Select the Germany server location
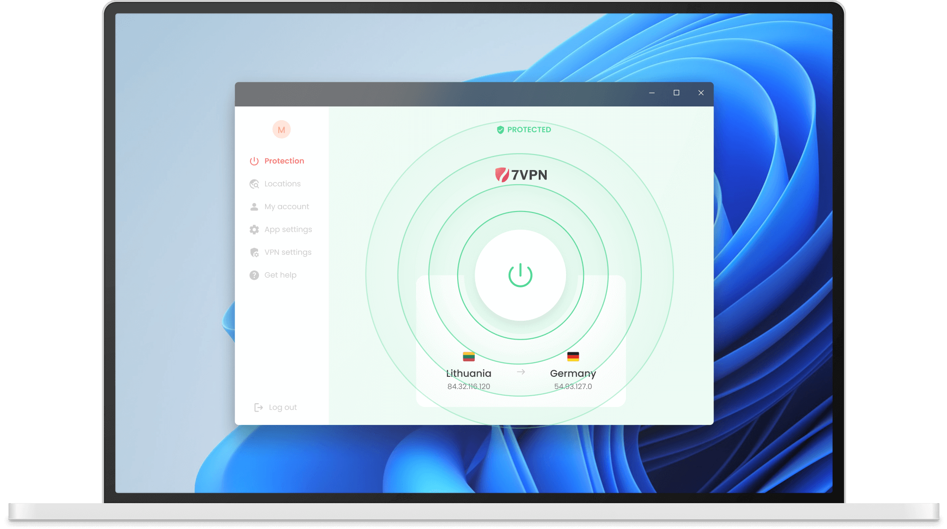Image resolution: width=947 pixels, height=529 pixels. [573, 374]
